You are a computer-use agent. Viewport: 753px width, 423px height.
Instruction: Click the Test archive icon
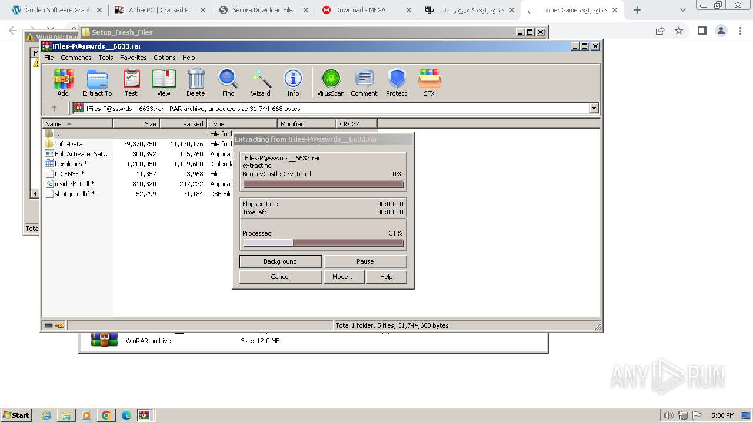(131, 83)
